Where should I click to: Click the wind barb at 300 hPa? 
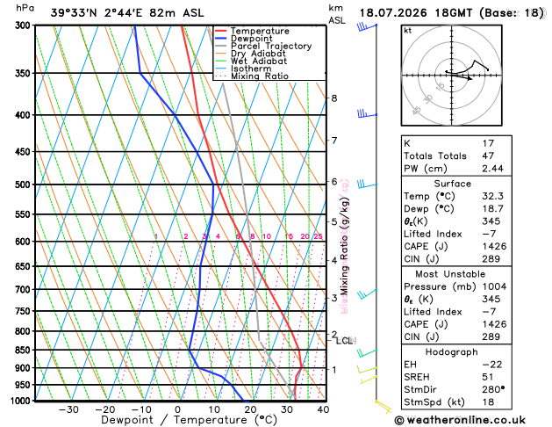(x=367, y=26)
